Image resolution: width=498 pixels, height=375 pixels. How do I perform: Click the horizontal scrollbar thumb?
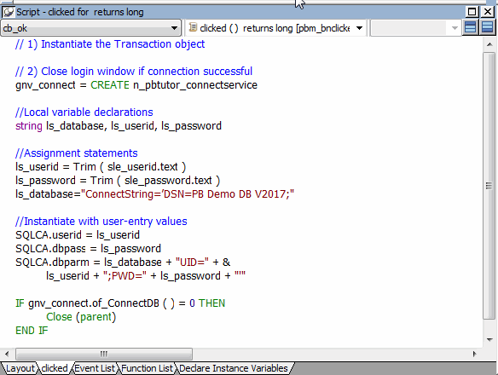click(x=104, y=354)
